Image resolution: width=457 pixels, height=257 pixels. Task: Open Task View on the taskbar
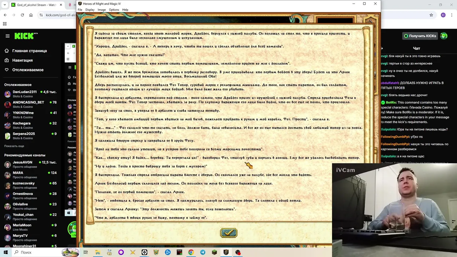tap(86, 252)
